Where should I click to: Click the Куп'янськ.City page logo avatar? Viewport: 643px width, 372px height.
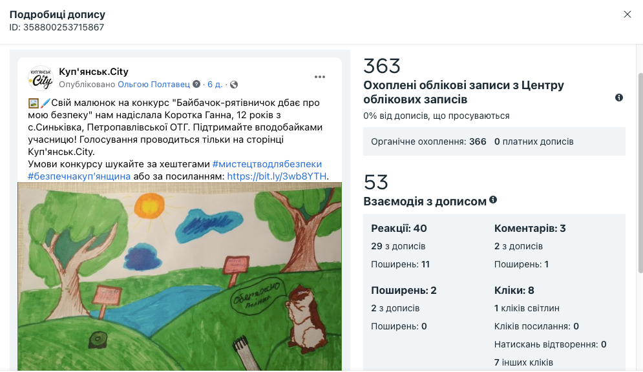point(41,78)
